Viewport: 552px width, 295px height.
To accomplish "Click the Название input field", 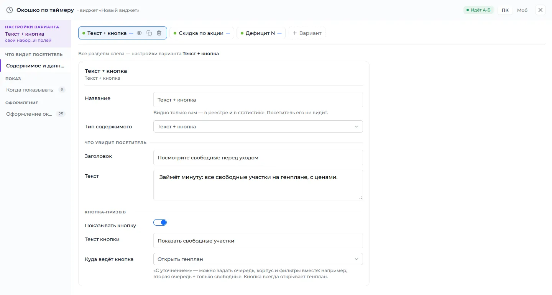I will 258,100.
